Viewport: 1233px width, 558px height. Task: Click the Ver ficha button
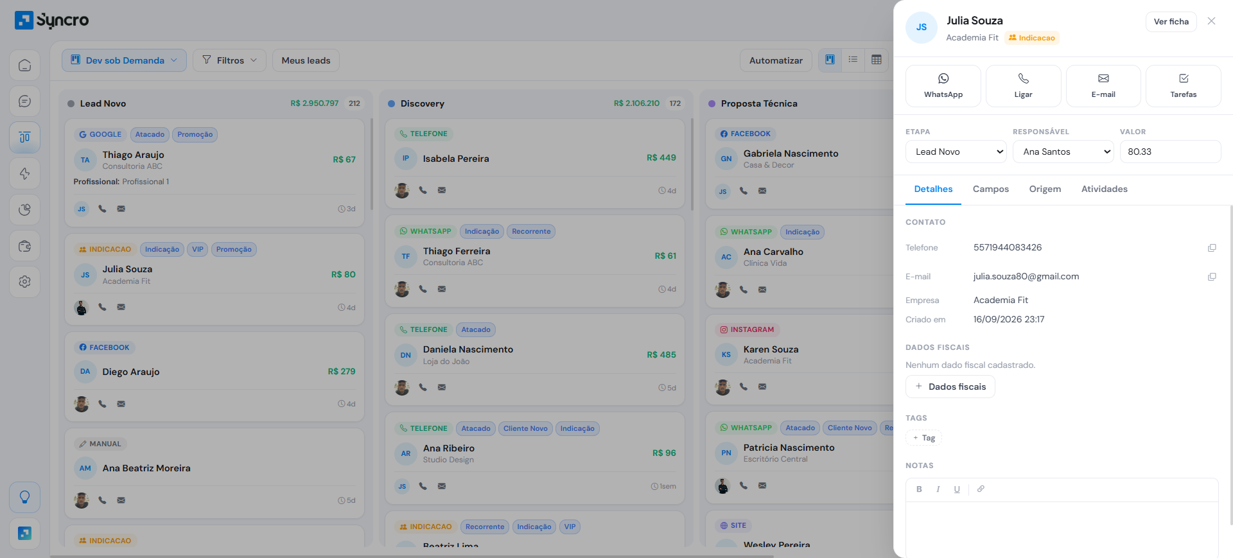(x=1171, y=21)
